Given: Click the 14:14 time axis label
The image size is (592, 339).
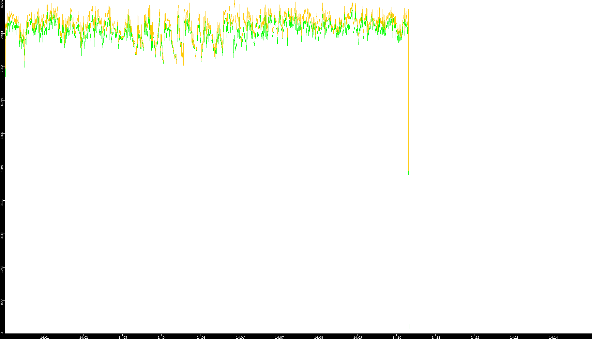Looking at the screenshot, I should (x=553, y=337).
